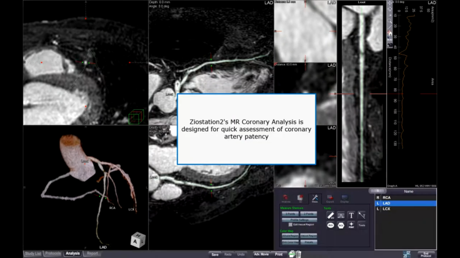Click the orientation cube in 3D view
The width and height of the screenshot is (460, 258).
(x=138, y=240)
